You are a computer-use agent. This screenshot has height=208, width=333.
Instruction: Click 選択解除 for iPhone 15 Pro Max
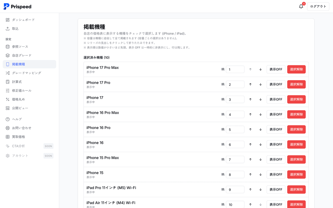click(x=296, y=159)
